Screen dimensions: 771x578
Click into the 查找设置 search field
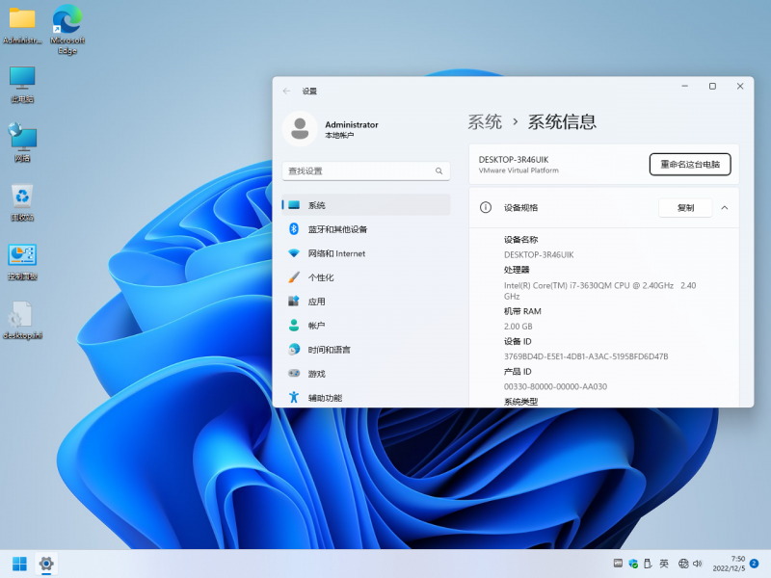366,171
